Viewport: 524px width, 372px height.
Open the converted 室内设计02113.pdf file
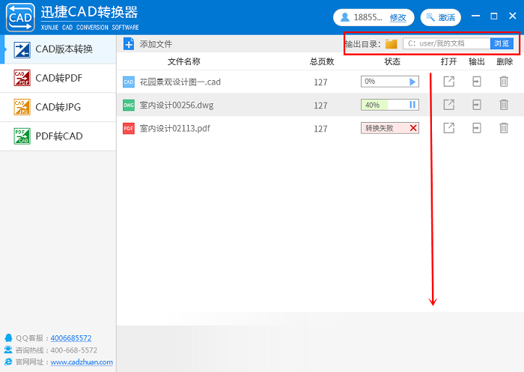449,128
